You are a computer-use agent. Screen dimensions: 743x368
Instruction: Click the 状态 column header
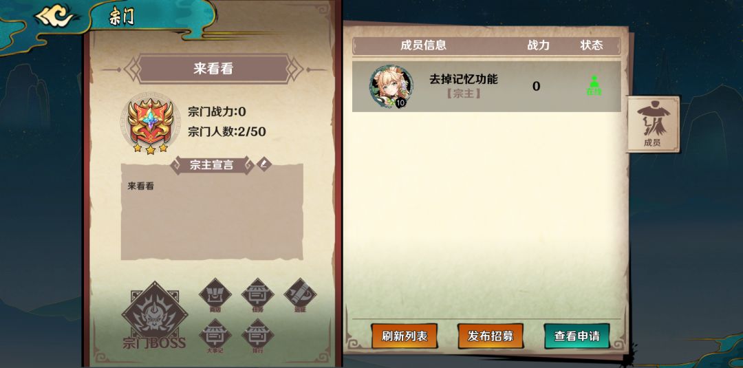pos(592,45)
